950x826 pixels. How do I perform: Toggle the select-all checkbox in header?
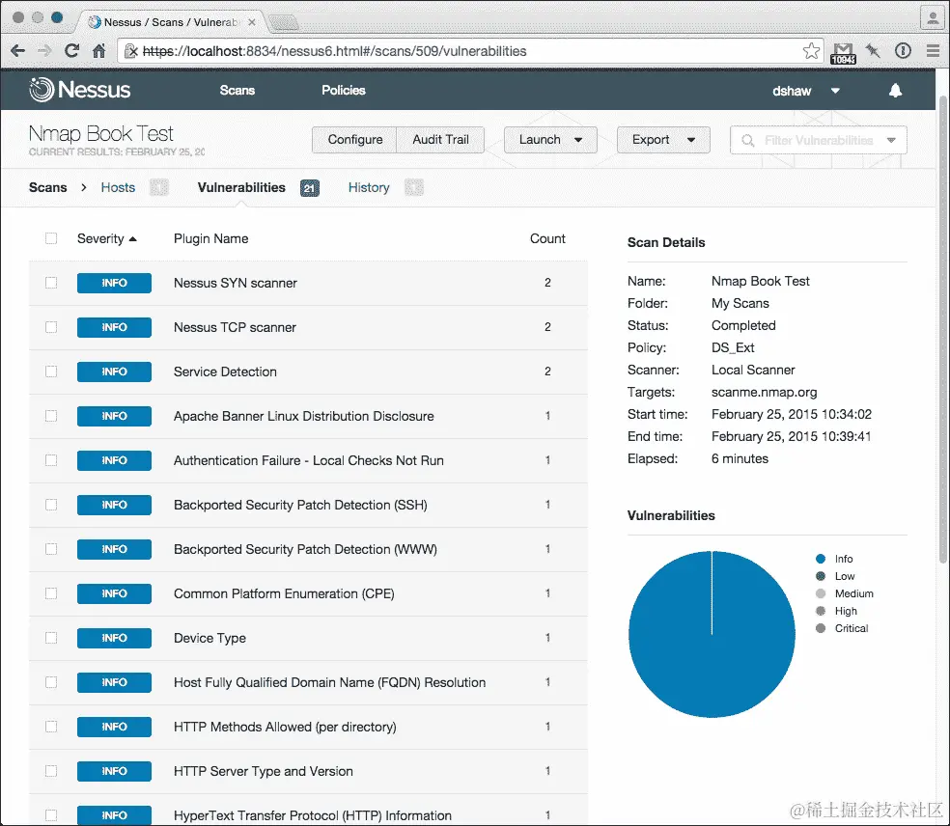[x=51, y=238]
